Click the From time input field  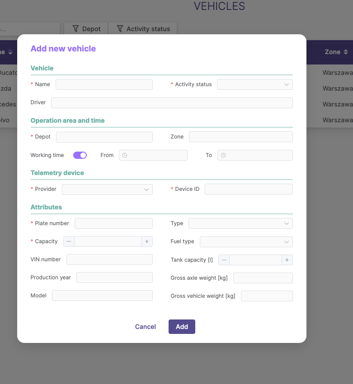153,155
